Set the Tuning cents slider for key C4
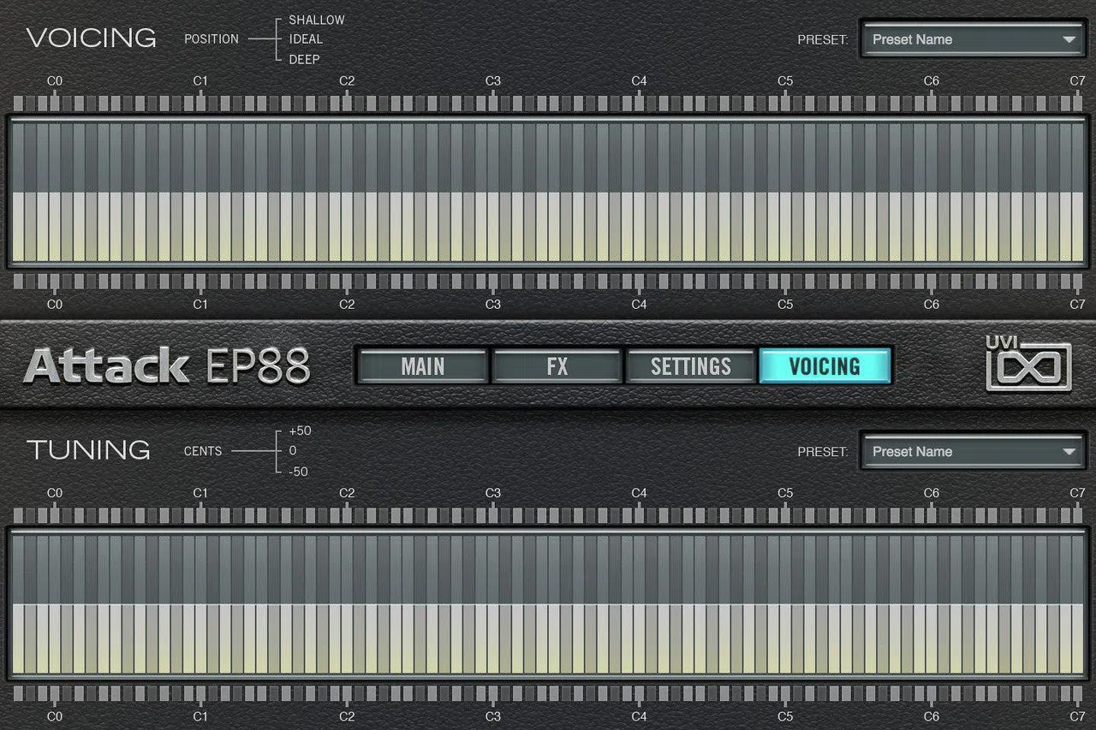 coord(639,604)
